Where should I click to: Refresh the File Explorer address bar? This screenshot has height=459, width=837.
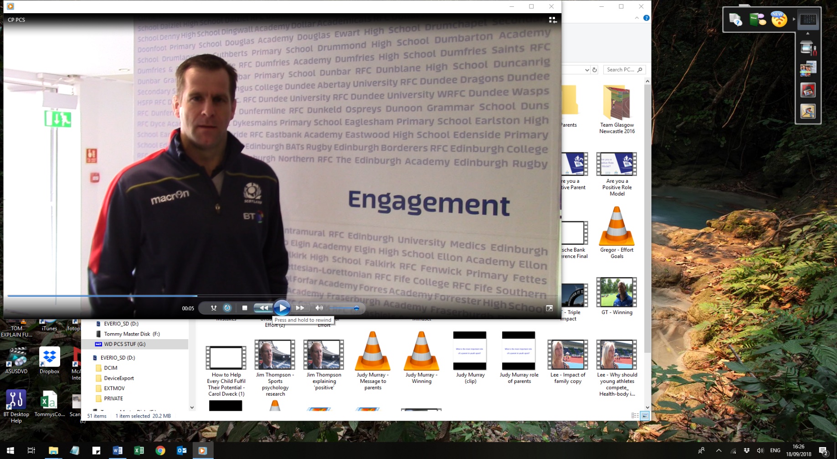(594, 70)
